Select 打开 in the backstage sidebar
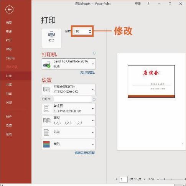 (9, 40)
